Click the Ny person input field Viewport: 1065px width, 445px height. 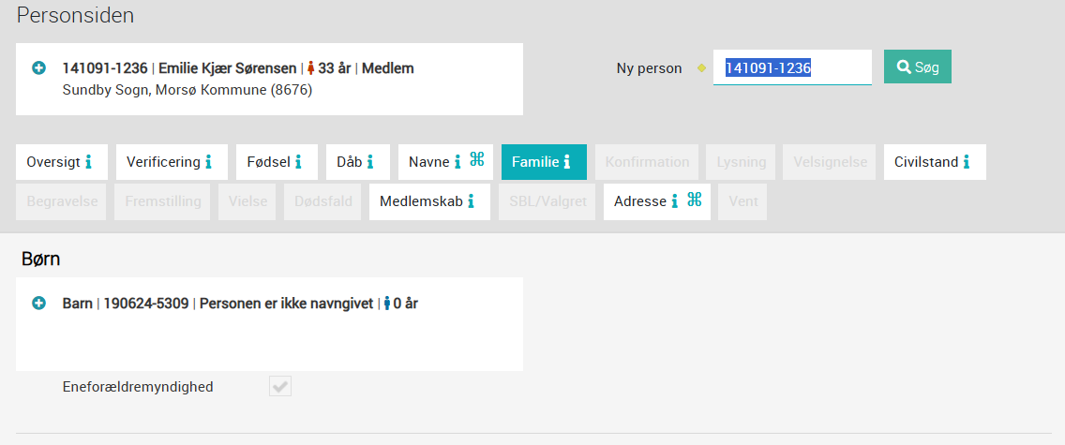[792, 67]
